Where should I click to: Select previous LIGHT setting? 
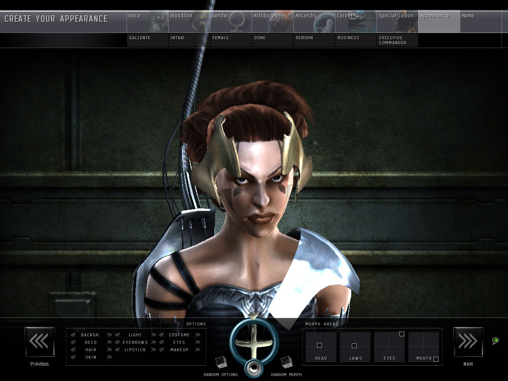[x=117, y=335]
